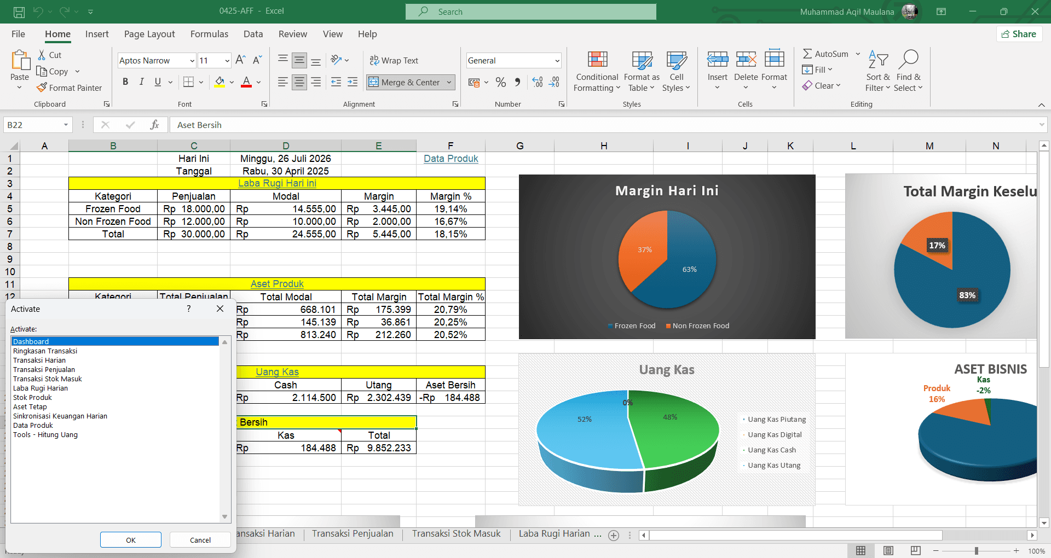Click the Insert Function fx icon

154,125
